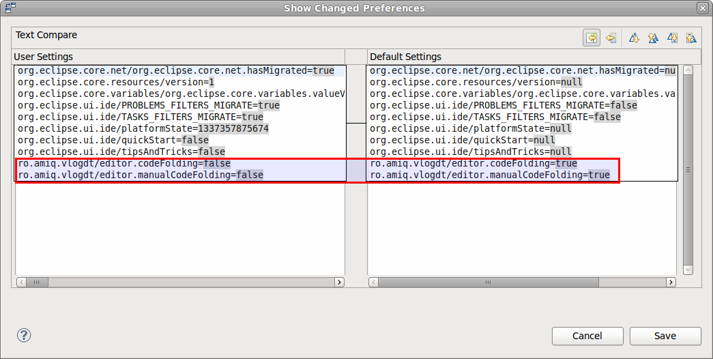Go to previous change
This screenshot has height=359, width=713.
tap(691, 38)
